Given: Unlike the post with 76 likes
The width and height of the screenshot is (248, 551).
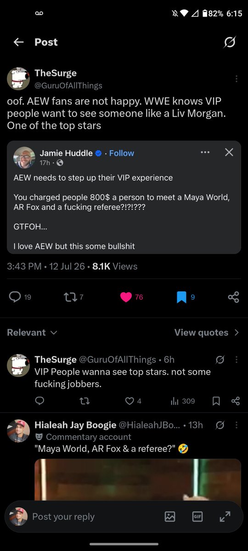Looking at the screenshot, I should 132,297.
